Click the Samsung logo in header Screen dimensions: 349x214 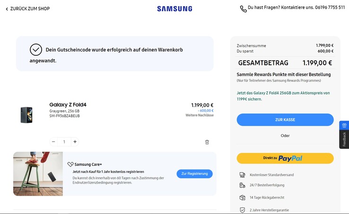pos(174,9)
